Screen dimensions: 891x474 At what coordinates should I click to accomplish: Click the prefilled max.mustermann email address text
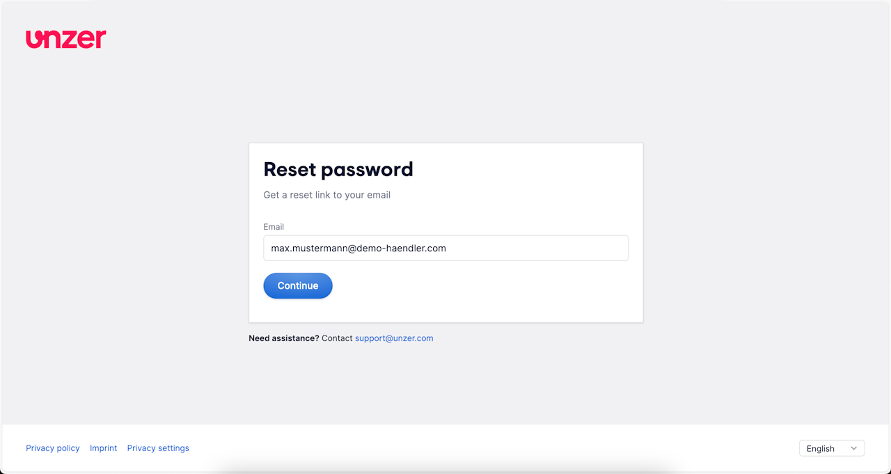pos(358,248)
